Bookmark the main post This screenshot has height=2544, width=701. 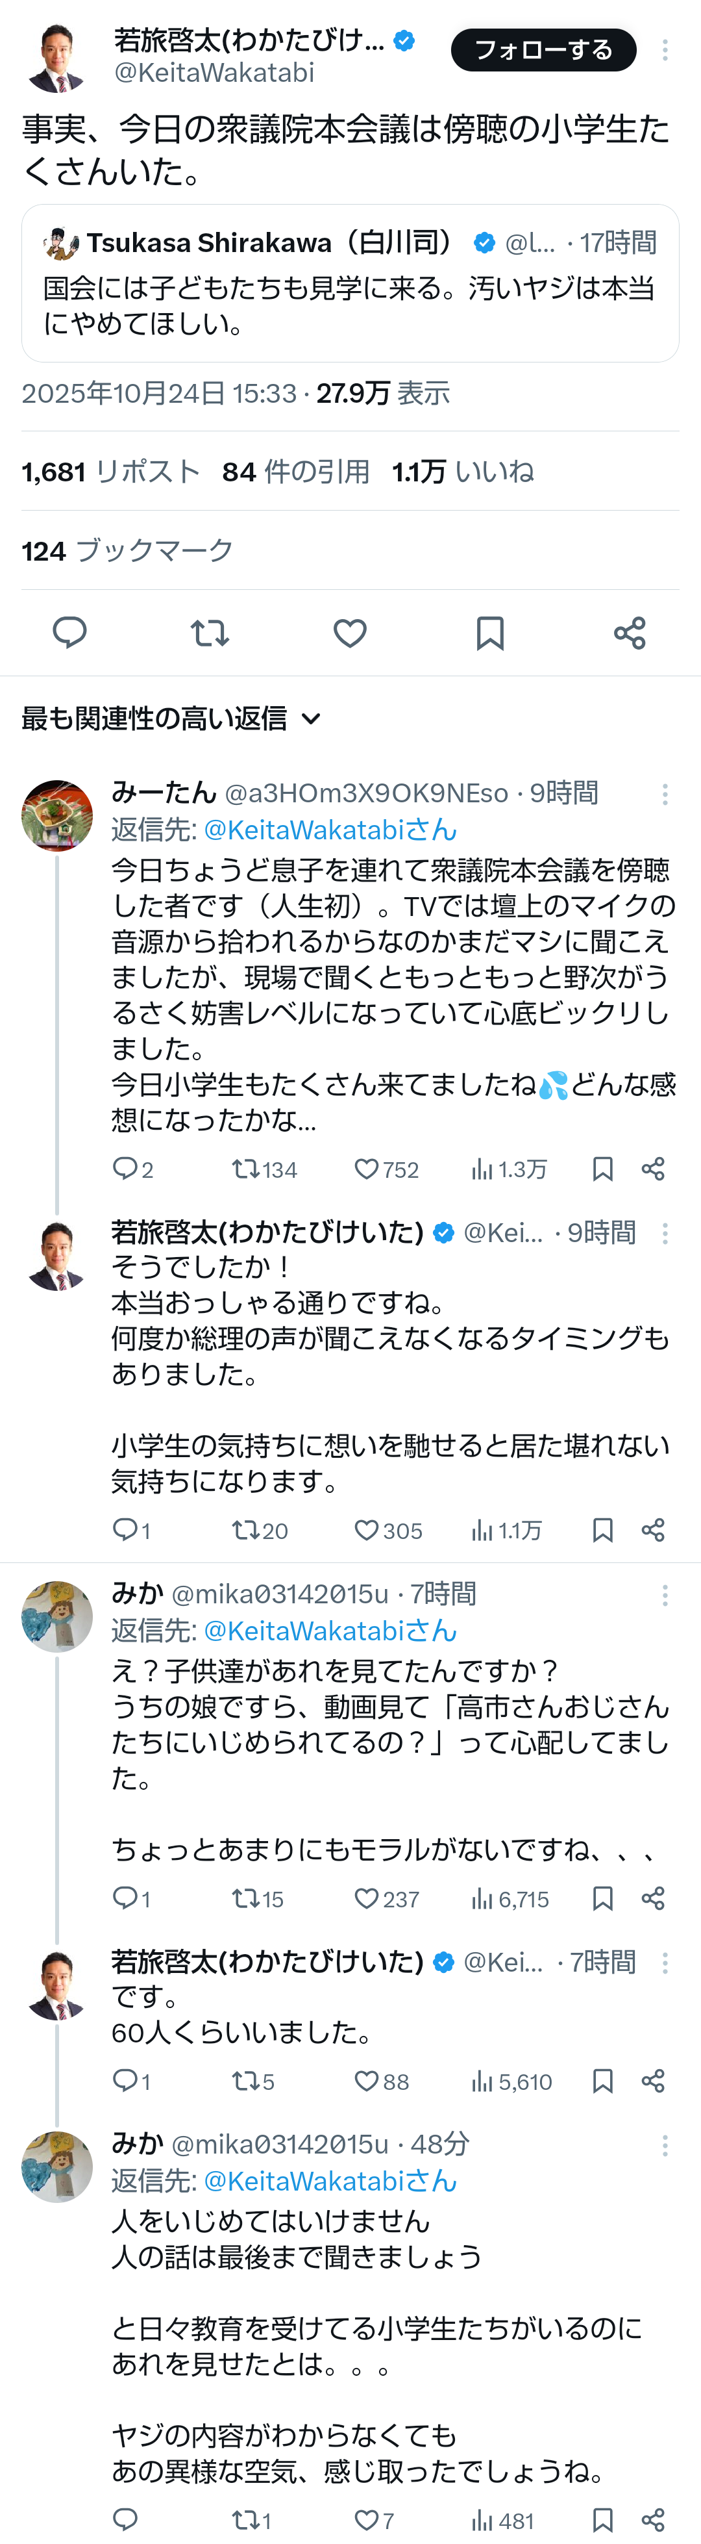click(489, 632)
